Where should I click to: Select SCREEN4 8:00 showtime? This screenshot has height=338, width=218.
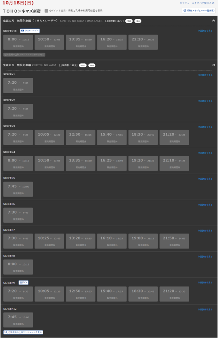point(18,163)
